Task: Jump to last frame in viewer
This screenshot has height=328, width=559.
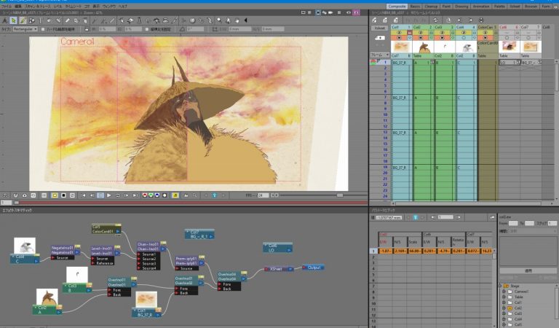Action: tap(135, 195)
